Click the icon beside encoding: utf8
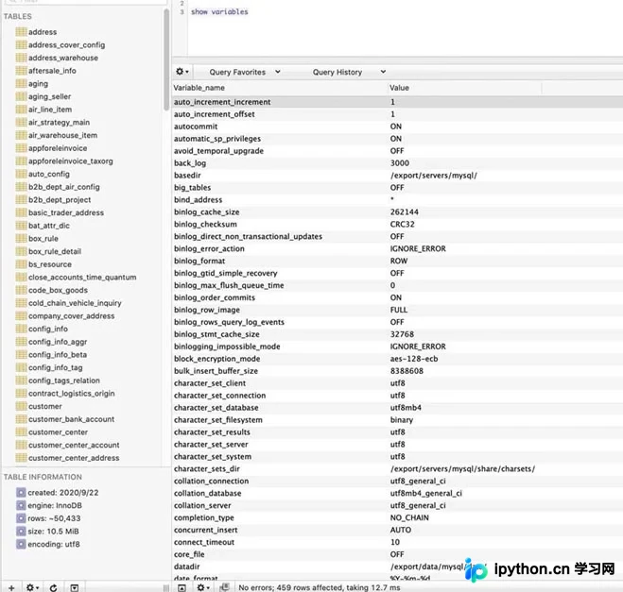 21,544
